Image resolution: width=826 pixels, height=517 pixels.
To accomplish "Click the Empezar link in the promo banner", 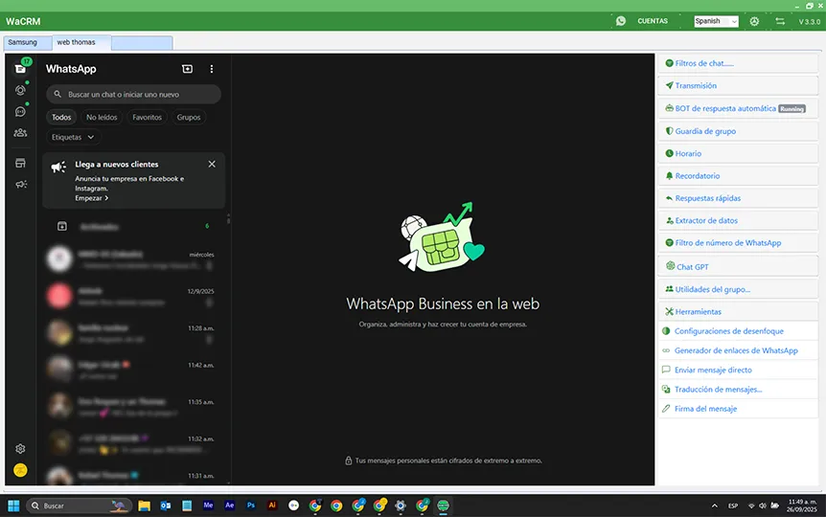I will pyautogui.click(x=91, y=198).
